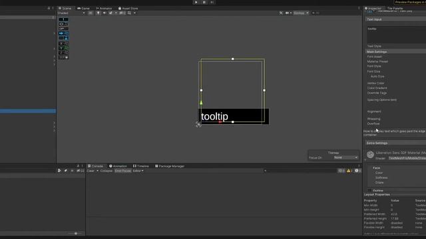
Task: Click hidden objects visibility count icon
Action: click(x=122, y=13)
